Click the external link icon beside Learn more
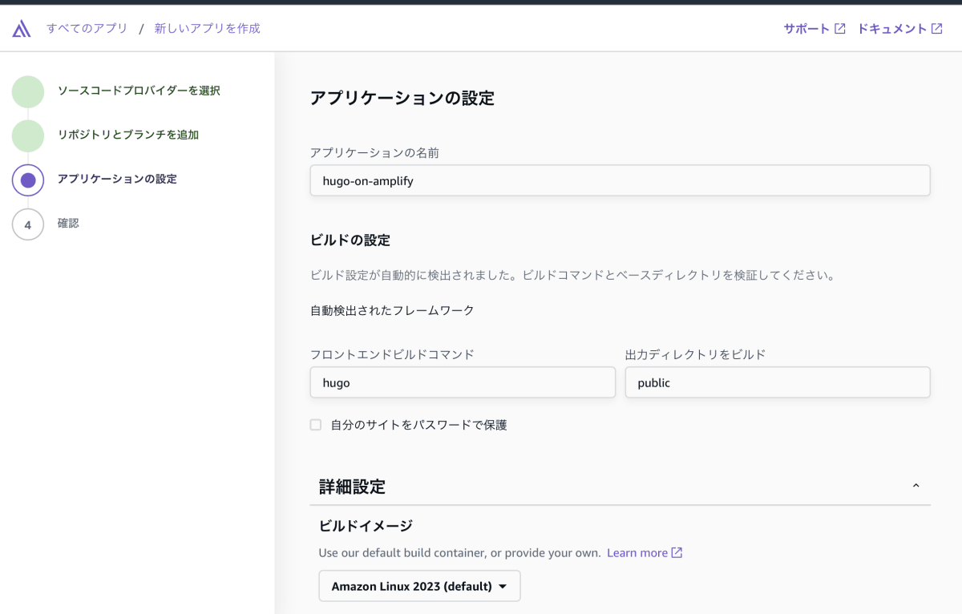The image size is (962, 614). coord(676,552)
